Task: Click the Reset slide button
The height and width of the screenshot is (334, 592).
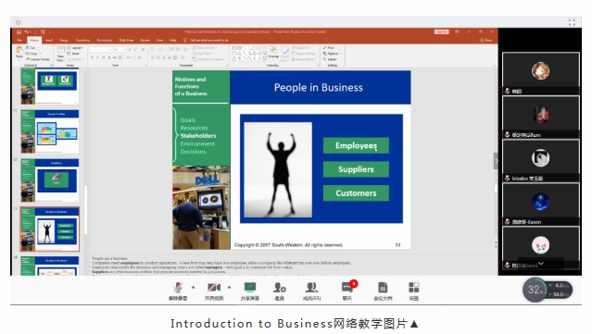Action: pos(73,54)
